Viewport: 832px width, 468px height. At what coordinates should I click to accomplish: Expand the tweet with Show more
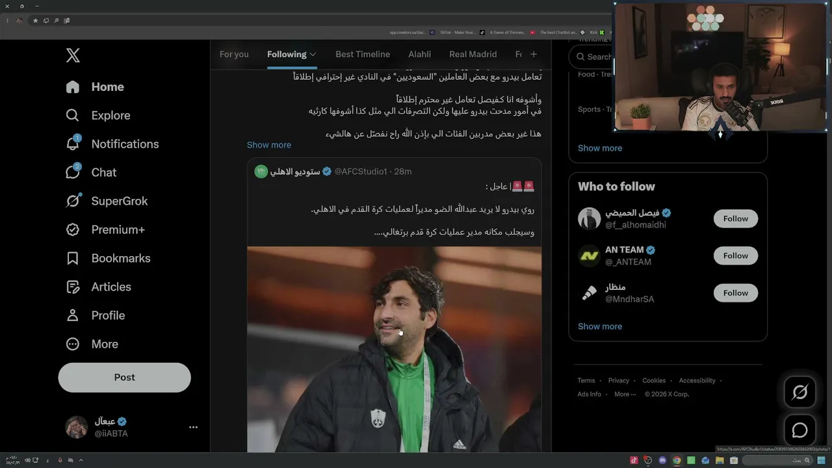point(269,145)
